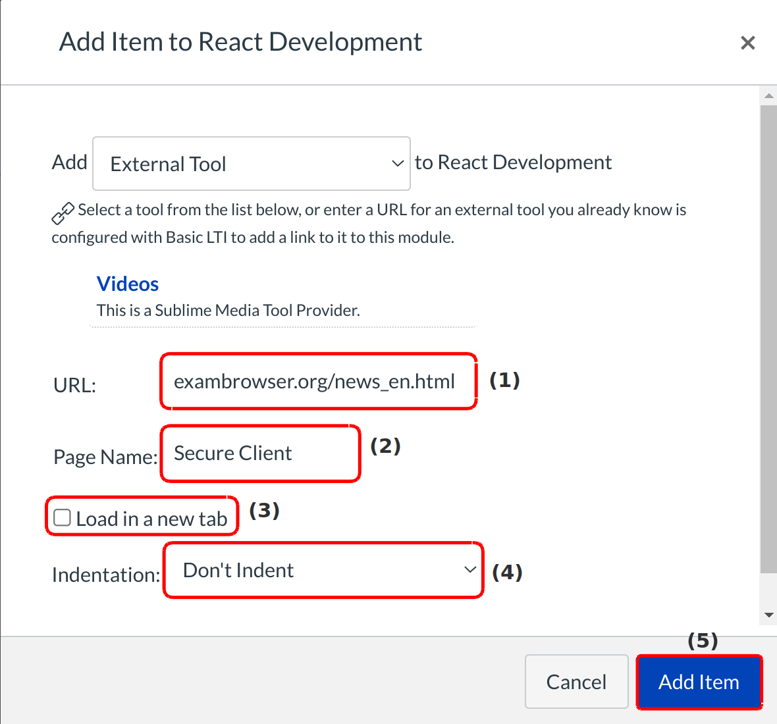
Task: Click the Sublime Media Tool Provider description
Action: pos(228,310)
